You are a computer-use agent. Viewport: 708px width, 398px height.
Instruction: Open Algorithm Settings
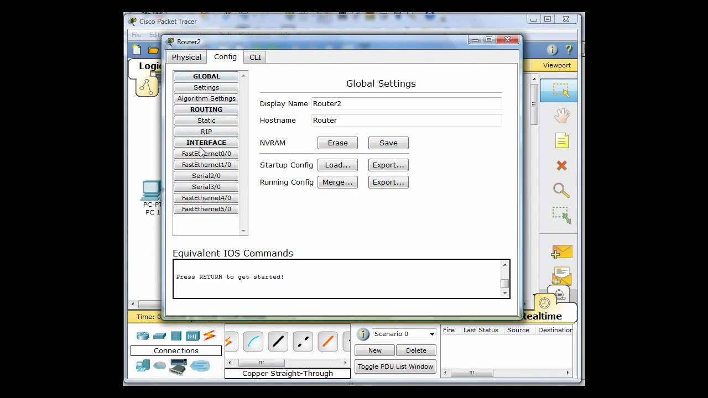coord(206,98)
